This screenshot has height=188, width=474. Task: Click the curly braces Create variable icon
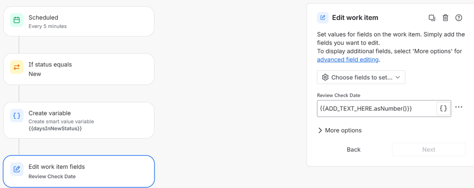(x=17, y=116)
